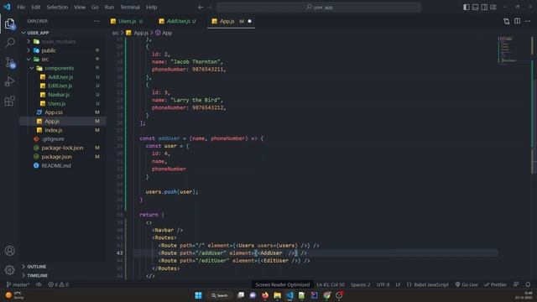Click the Ln 43, Col 50 position indicator

pyautogui.click(x=330, y=284)
